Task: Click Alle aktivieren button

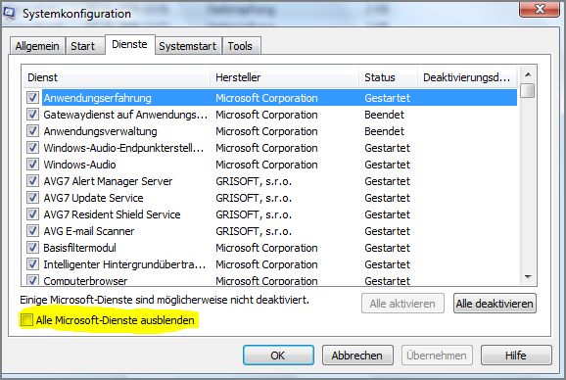Action: click(x=402, y=304)
